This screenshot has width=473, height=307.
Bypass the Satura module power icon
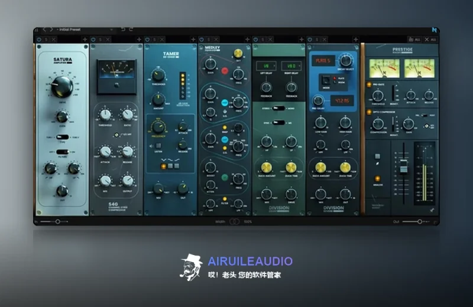pos(39,40)
